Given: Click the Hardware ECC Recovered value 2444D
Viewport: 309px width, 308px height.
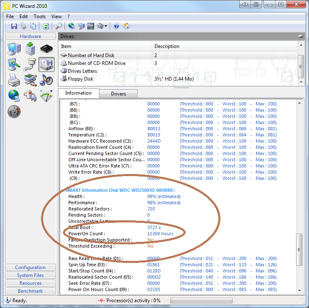Looking at the screenshot, I should pos(154,141).
